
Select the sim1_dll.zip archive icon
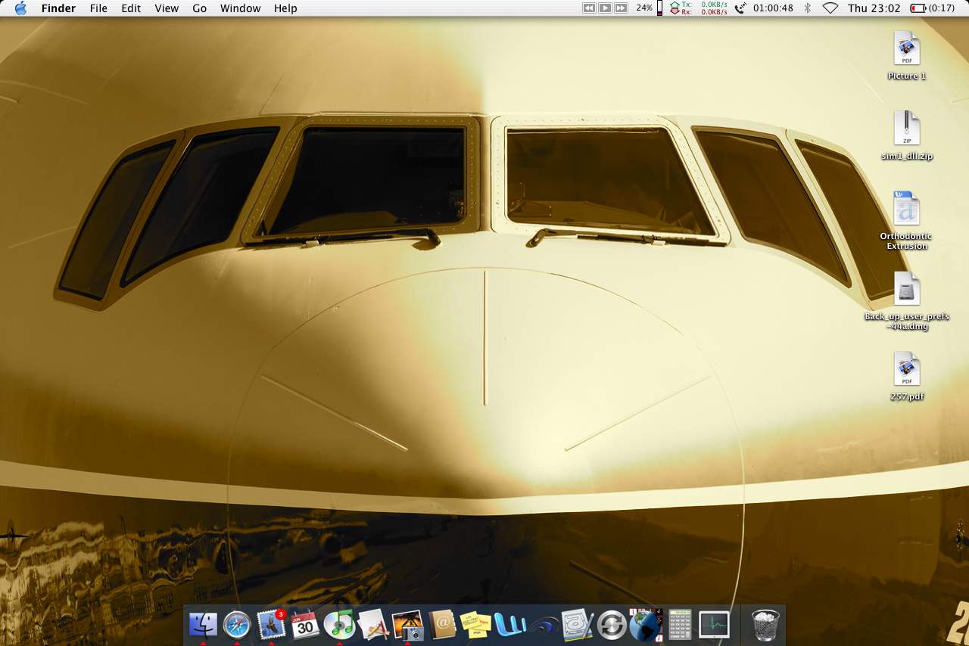click(x=907, y=129)
